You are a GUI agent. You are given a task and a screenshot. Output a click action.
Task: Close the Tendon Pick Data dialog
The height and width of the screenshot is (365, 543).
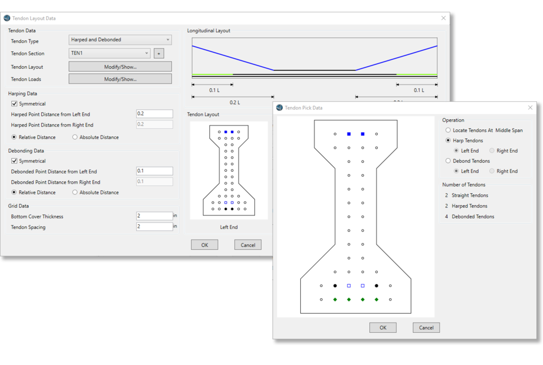[x=530, y=107]
